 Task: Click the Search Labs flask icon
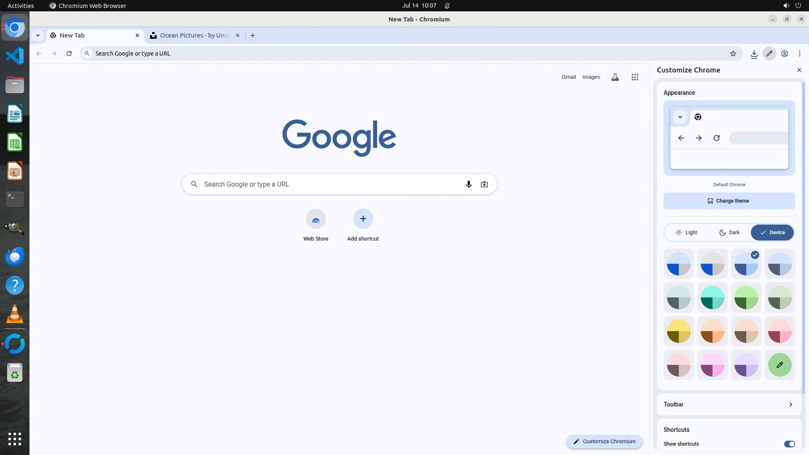(615, 77)
